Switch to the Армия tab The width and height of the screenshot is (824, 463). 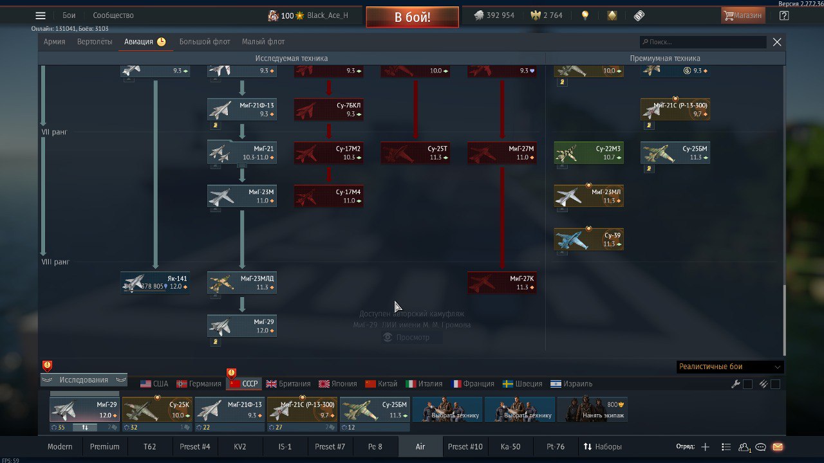pos(55,42)
